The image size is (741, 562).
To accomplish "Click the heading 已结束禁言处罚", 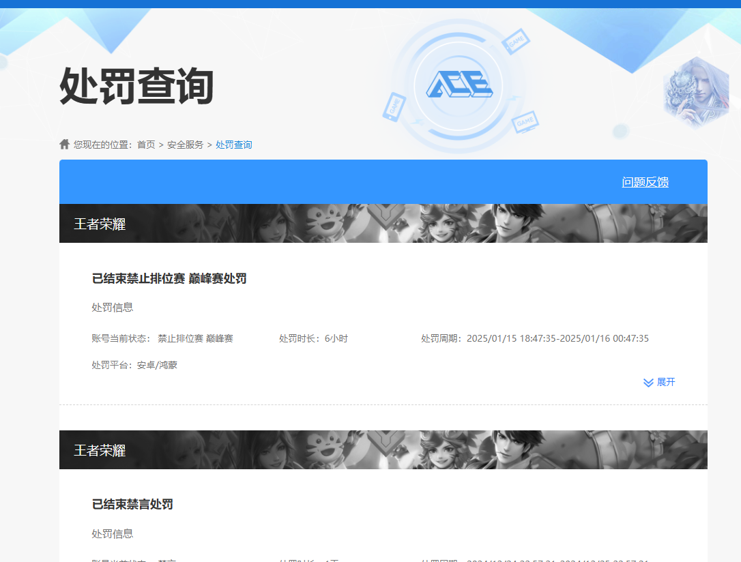I will 132,505.
